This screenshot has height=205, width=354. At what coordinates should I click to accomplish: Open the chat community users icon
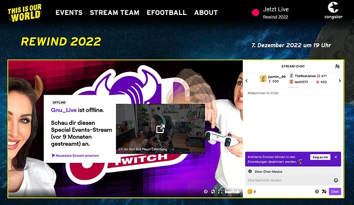(337, 66)
